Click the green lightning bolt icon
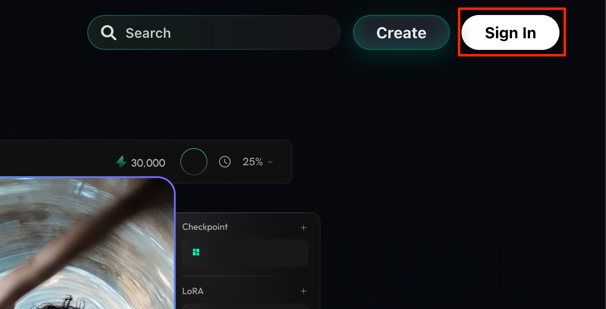606x309 pixels. (121, 162)
